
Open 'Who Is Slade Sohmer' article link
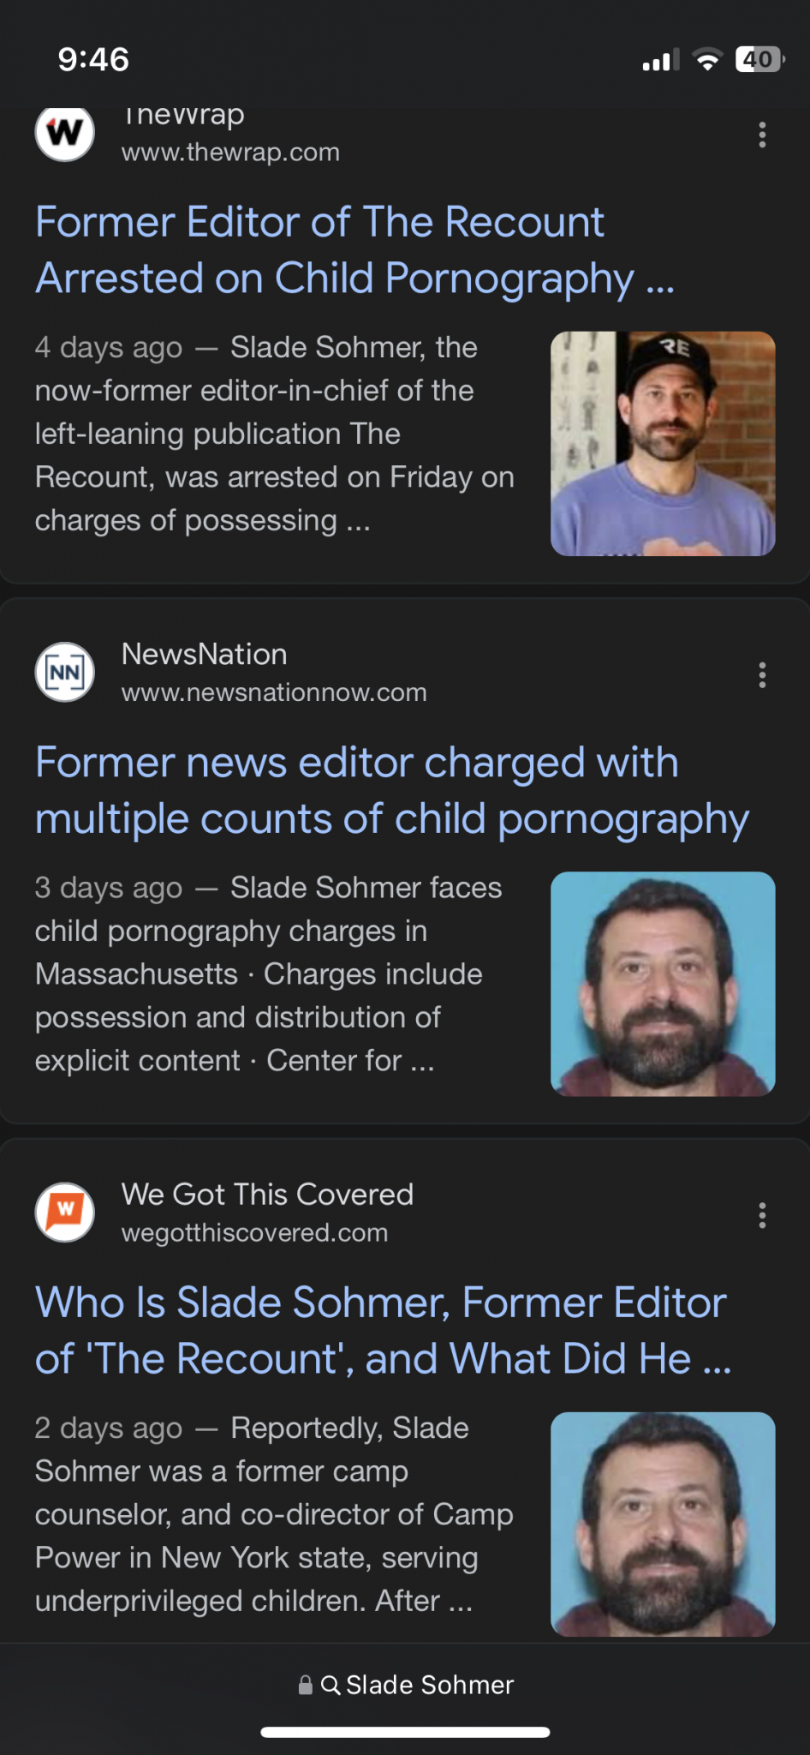coord(383,1330)
